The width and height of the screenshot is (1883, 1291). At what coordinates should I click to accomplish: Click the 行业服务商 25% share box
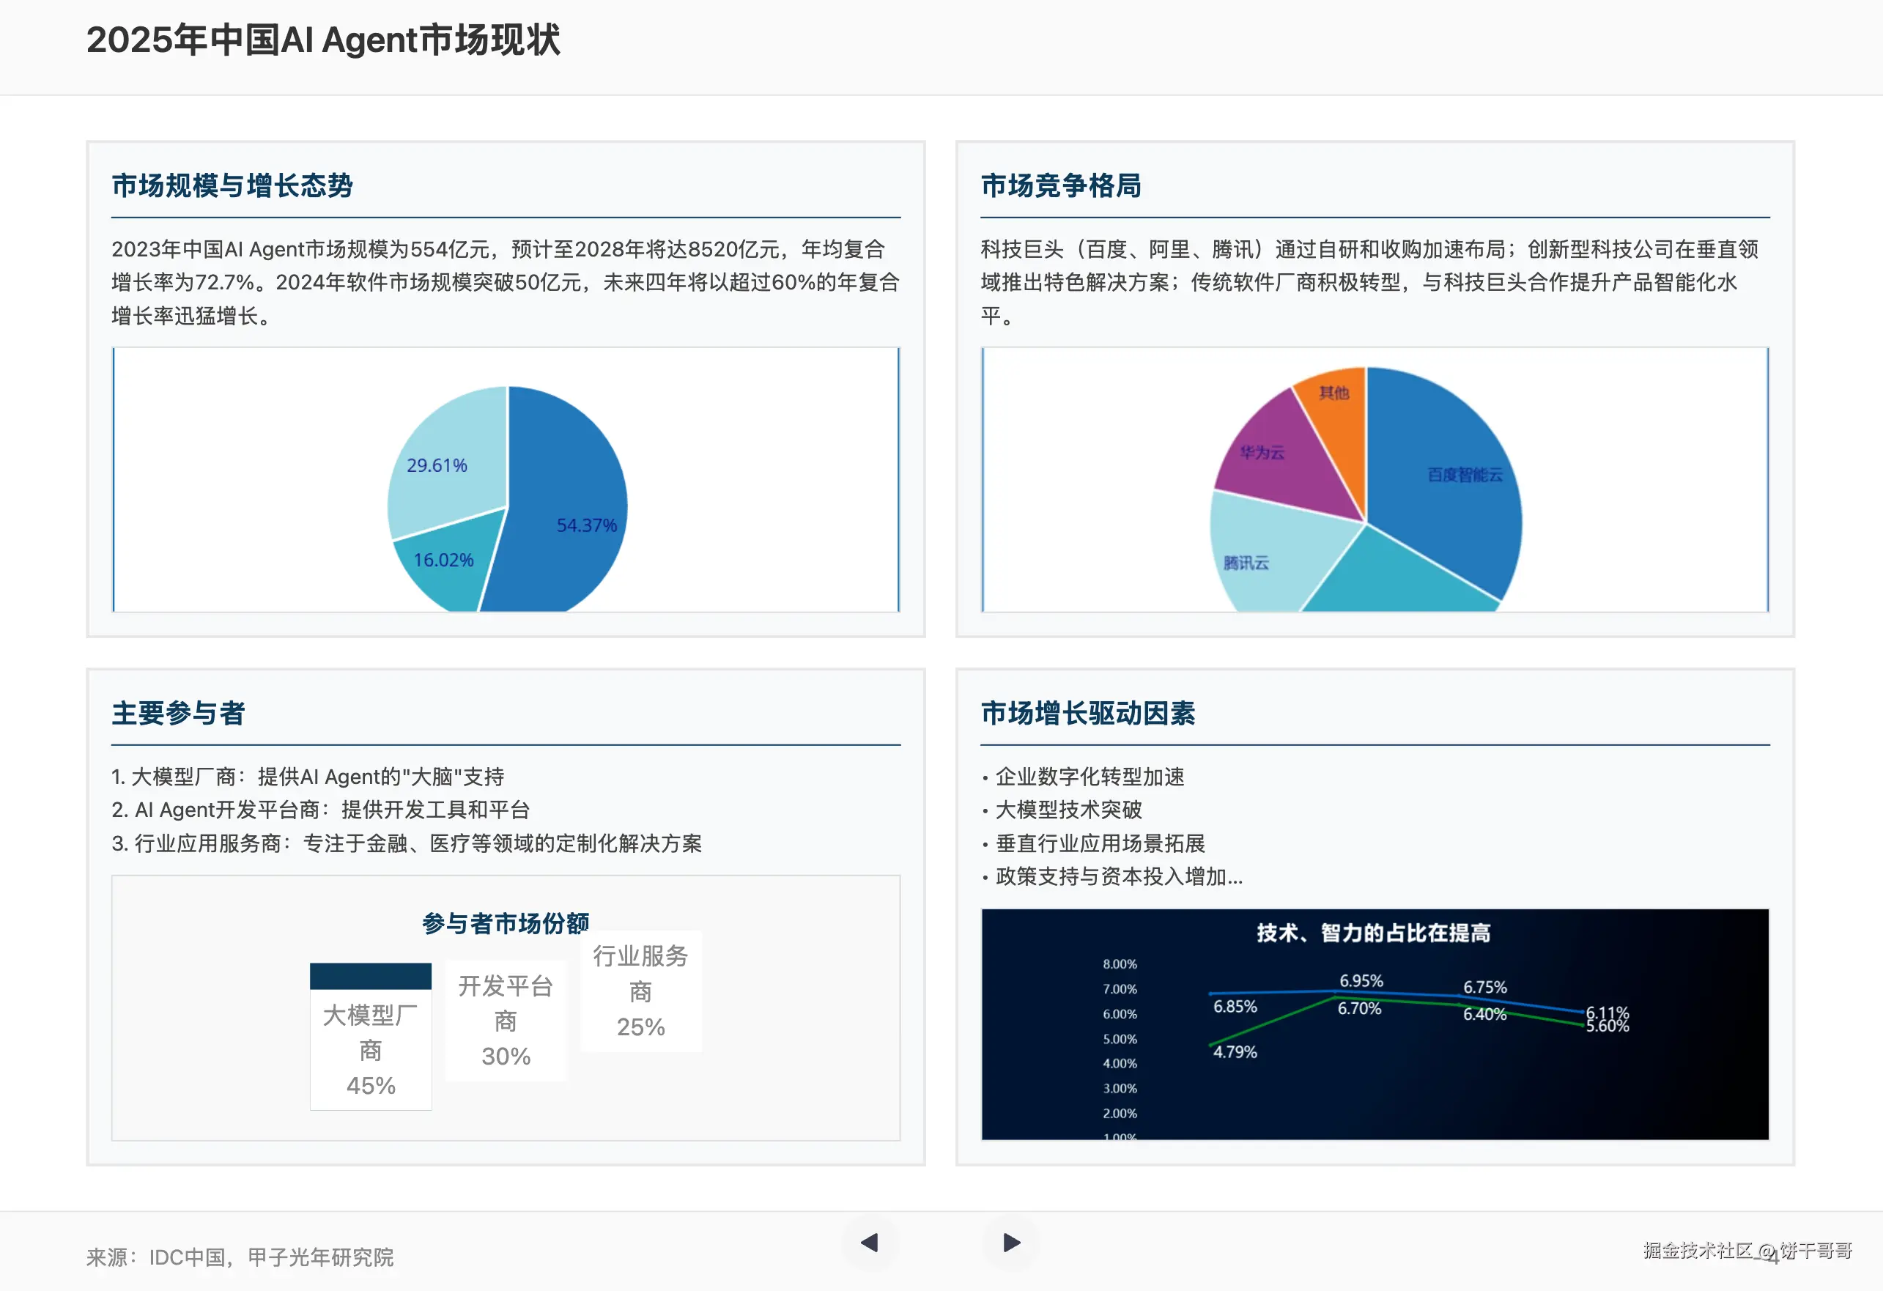point(641,991)
